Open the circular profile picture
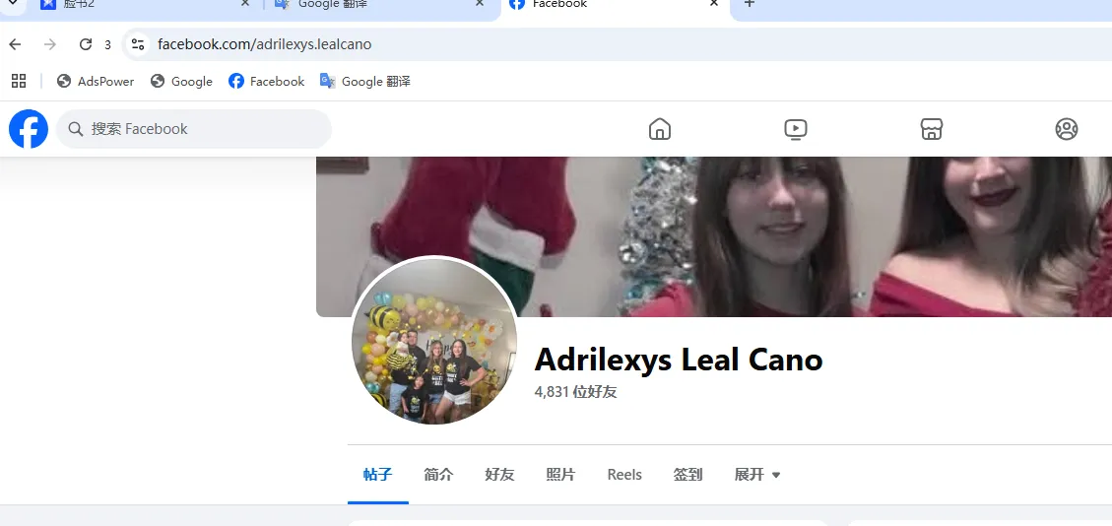The image size is (1112, 526). coord(434,341)
